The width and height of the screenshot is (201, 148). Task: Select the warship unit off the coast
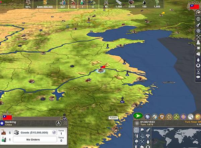[x=169, y=82]
